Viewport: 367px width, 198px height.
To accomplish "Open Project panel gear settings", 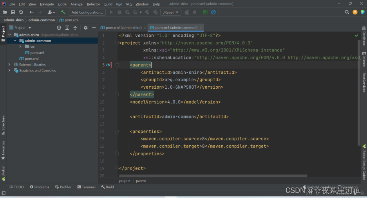I will pos(86,28).
